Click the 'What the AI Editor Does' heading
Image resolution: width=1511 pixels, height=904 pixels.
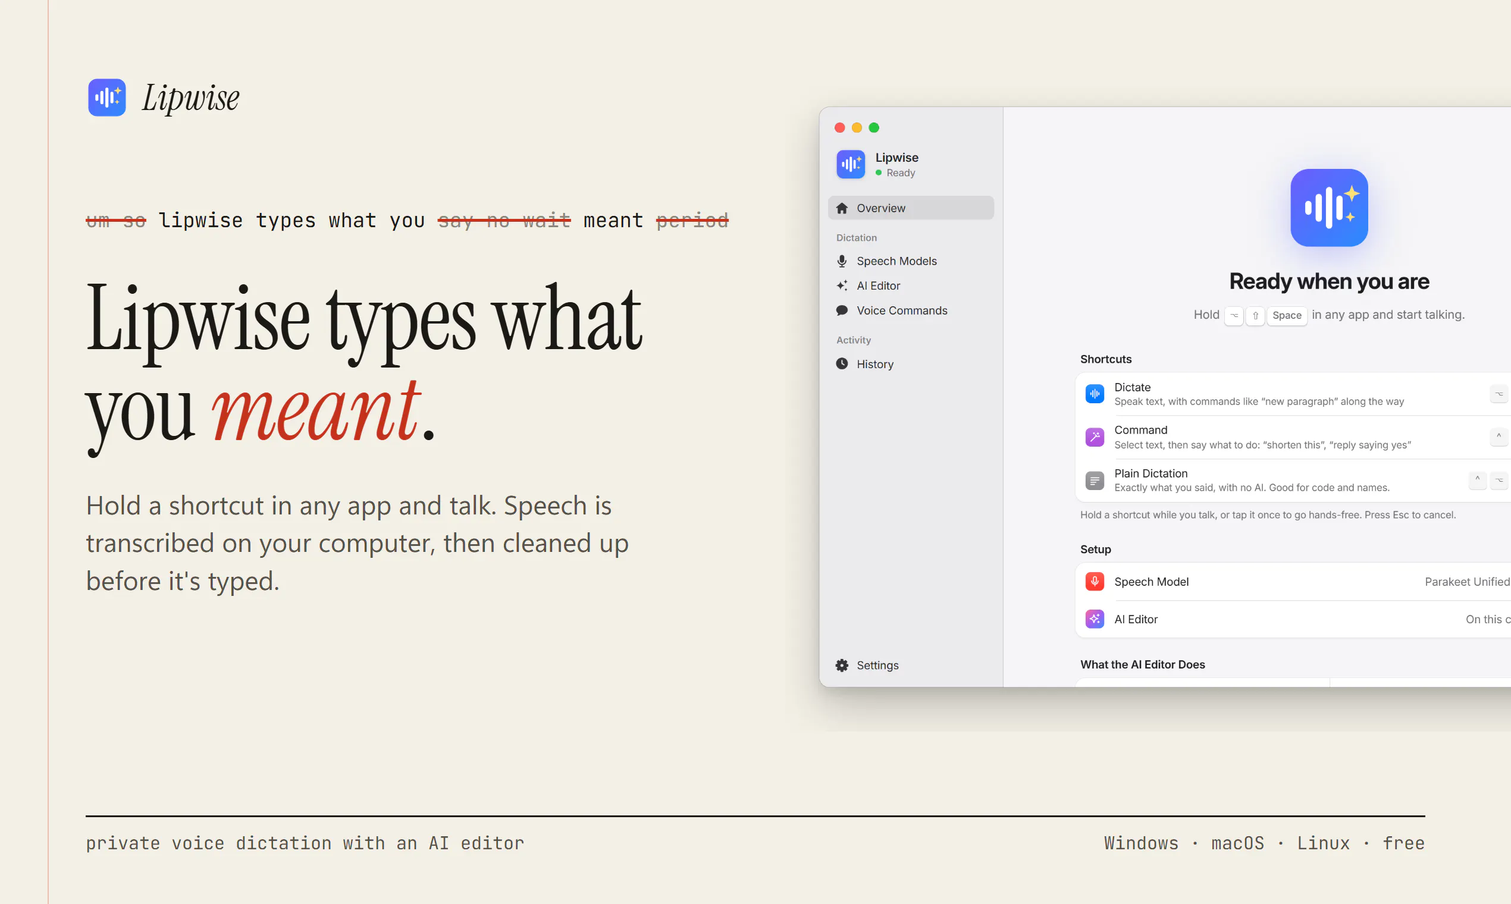click(x=1142, y=664)
